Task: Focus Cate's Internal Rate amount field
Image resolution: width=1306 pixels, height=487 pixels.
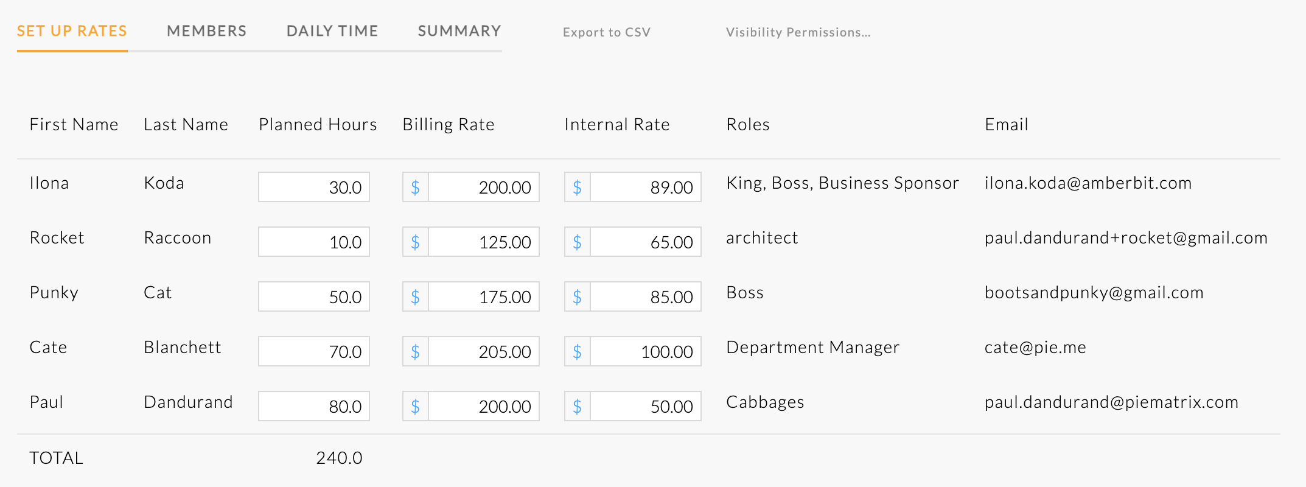Action: (x=646, y=351)
